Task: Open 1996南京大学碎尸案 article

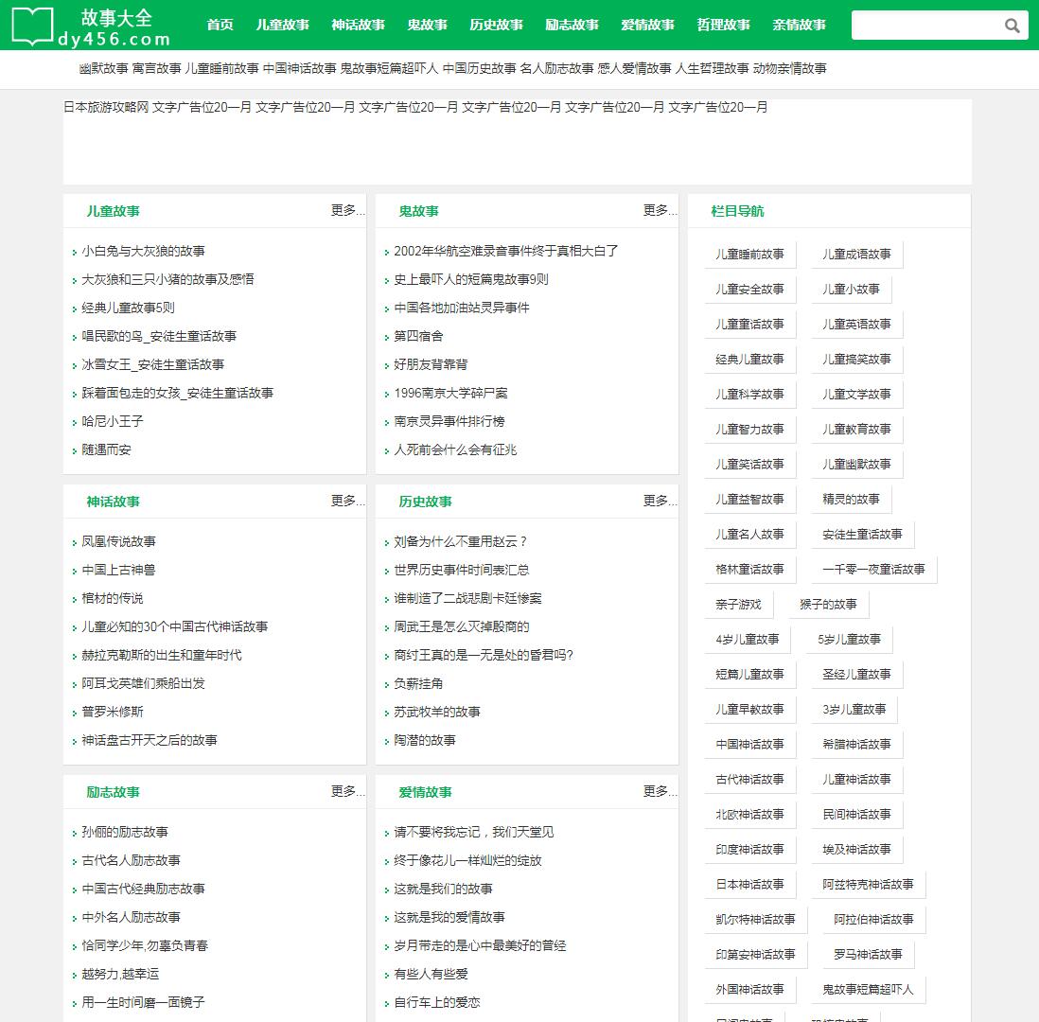Action: tap(450, 393)
